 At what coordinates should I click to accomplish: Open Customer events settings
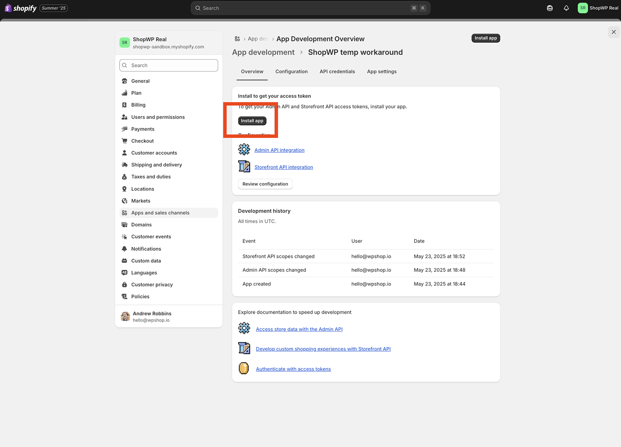(x=169, y=237)
